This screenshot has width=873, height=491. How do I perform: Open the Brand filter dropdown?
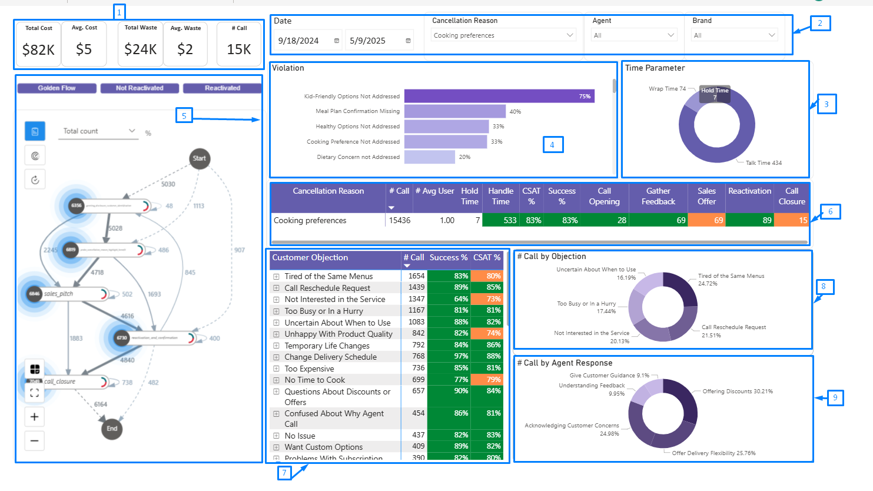pos(772,35)
